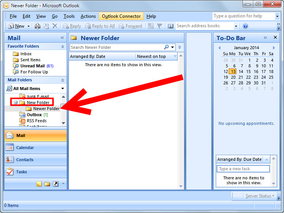Screen dimensions: 284x213
Task: Open the Edit menu
Action: (26, 16)
